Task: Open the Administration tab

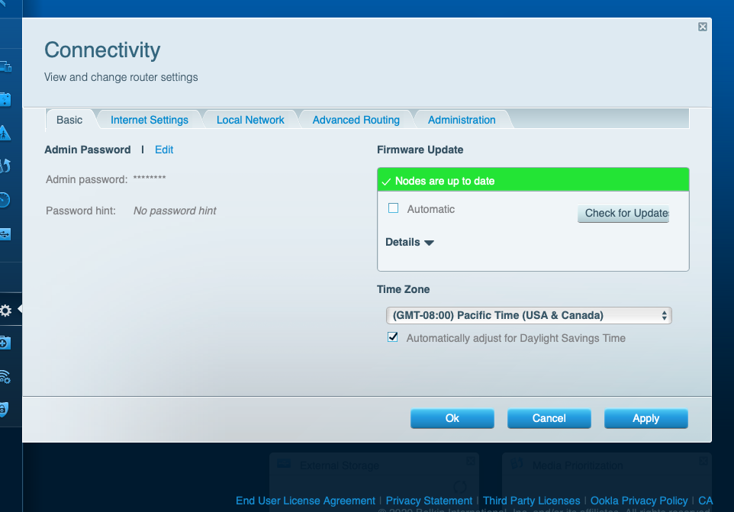Action: pyautogui.click(x=462, y=120)
